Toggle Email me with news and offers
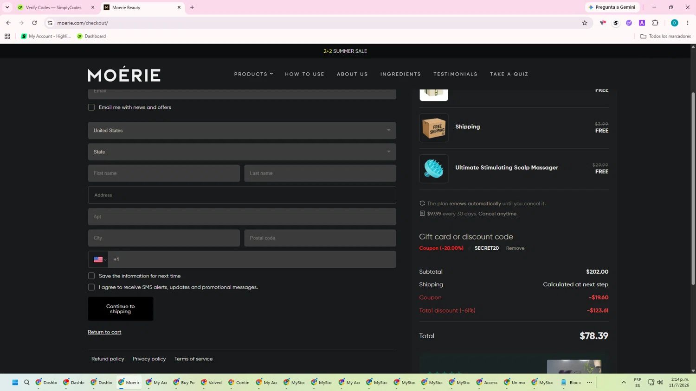 [x=91, y=107]
